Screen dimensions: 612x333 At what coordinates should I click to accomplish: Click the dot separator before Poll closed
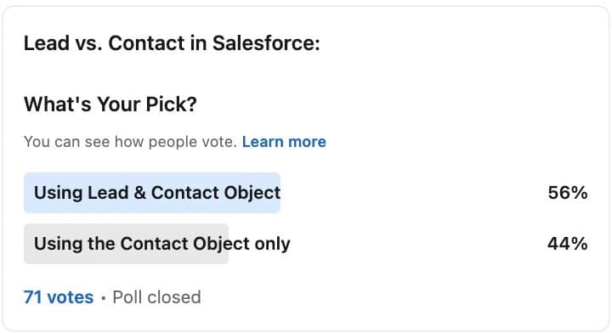pos(103,298)
